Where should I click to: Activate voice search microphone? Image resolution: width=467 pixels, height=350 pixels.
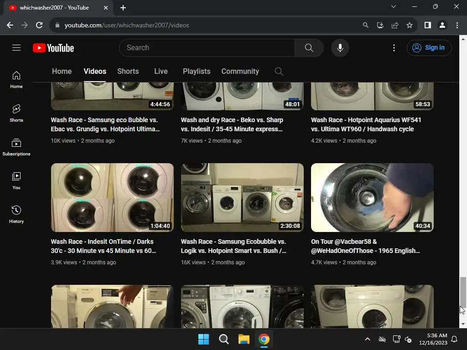tap(340, 47)
